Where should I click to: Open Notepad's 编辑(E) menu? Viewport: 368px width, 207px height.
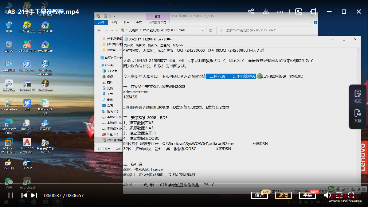coord(140,45)
